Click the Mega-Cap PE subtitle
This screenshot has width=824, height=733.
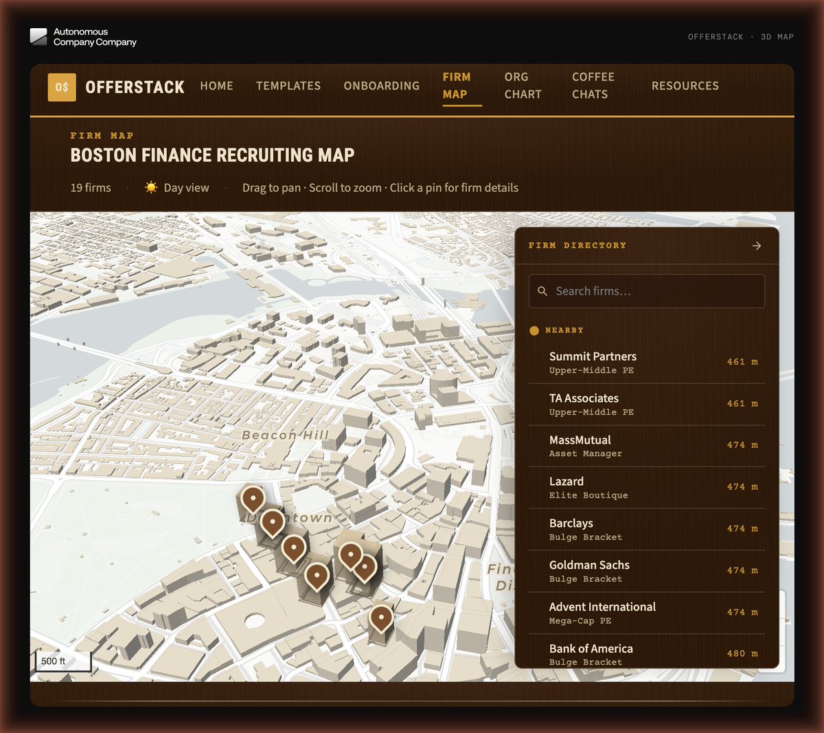[x=580, y=621]
